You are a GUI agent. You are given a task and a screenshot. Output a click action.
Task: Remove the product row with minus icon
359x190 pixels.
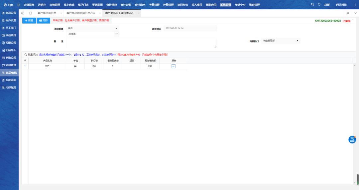[x=174, y=66]
